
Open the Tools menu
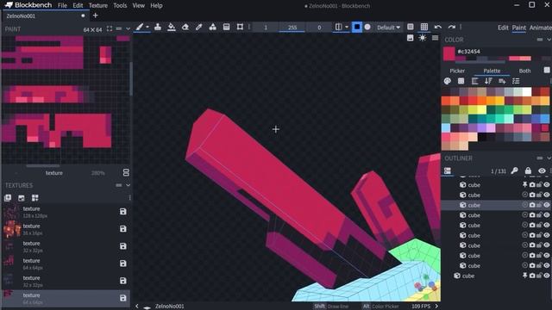[120, 6]
